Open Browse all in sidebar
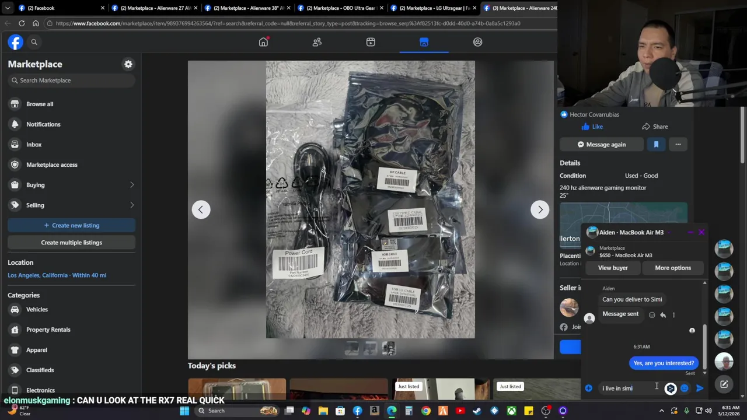Image resolution: width=747 pixels, height=420 pixels. 71,104
